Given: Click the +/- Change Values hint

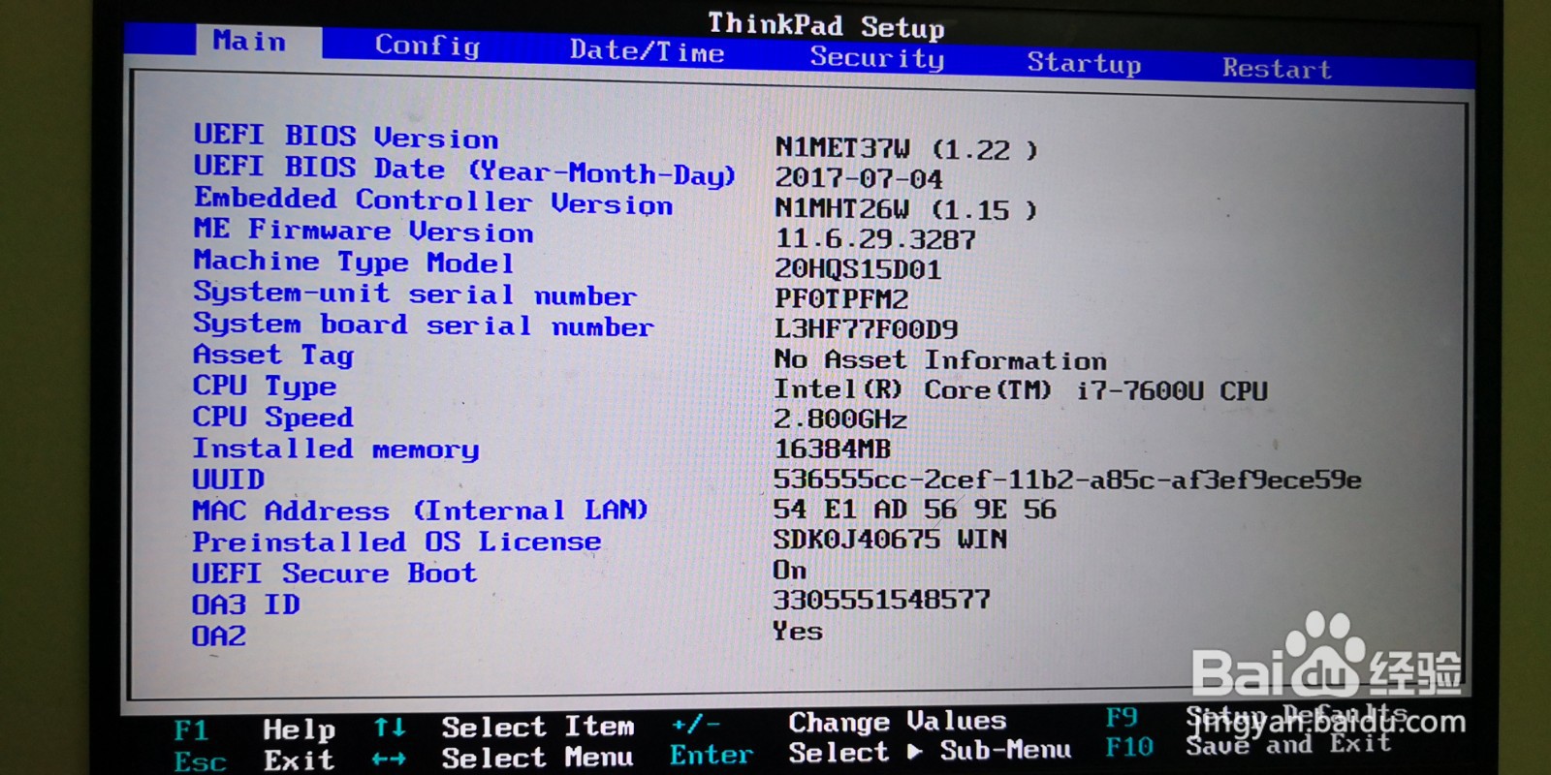Looking at the screenshot, I should tap(839, 723).
